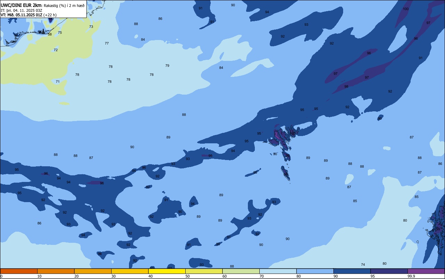Click the 40–50 bright yellow legend swatch
Image resolution: width=445 pixels, height=279 pixels.
(167, 271)
